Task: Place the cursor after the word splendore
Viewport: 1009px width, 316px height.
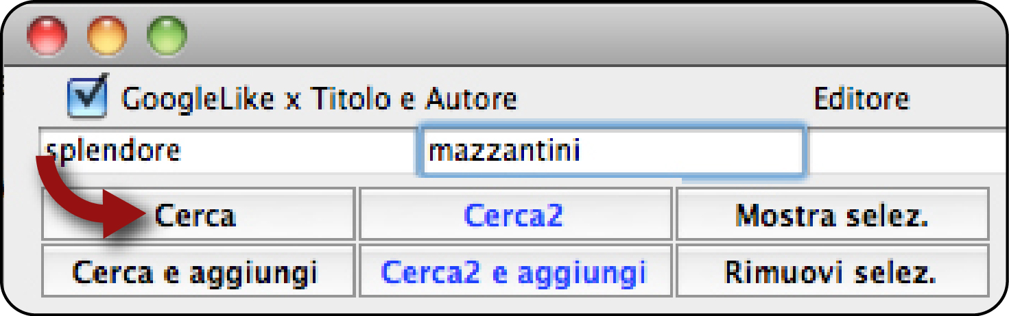Action: pos(183,150)
